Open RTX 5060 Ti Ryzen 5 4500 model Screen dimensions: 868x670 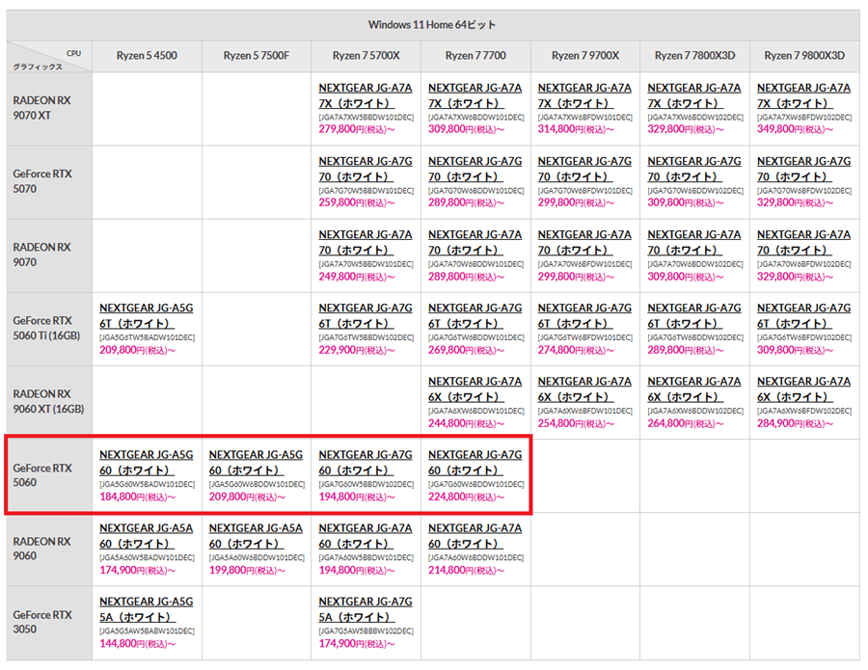pos(147,315)
